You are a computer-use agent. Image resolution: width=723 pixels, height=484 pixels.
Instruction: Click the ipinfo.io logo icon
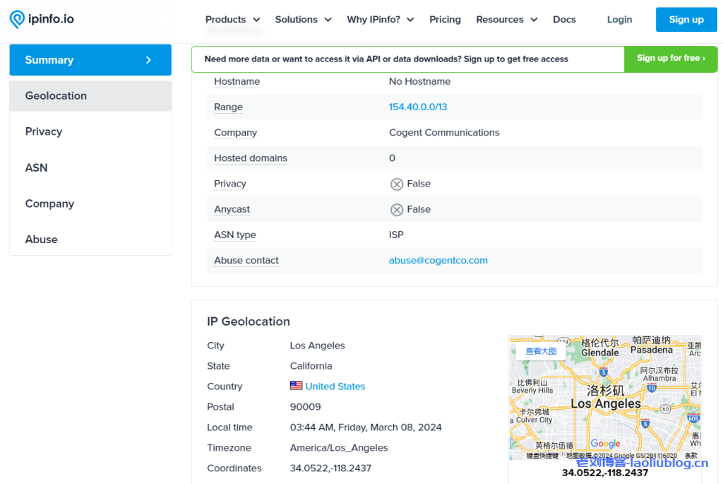point(17,19)
